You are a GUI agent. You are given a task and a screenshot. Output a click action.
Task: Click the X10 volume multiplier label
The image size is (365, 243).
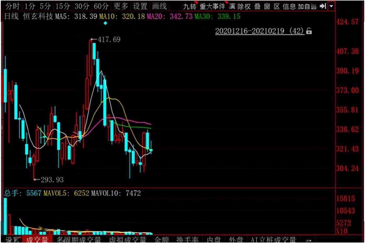(342, 231)
